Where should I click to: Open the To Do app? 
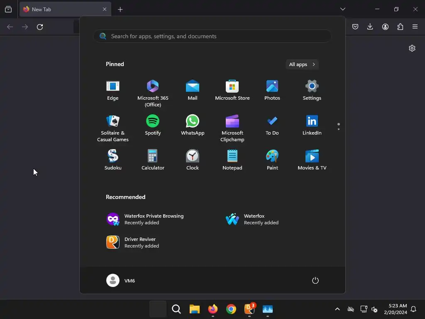272,125
